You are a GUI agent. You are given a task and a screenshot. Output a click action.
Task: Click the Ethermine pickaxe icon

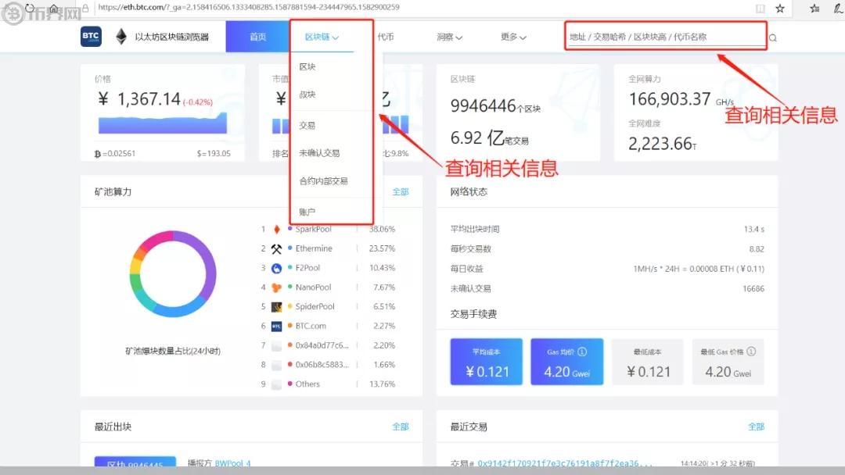coord(276,248)
